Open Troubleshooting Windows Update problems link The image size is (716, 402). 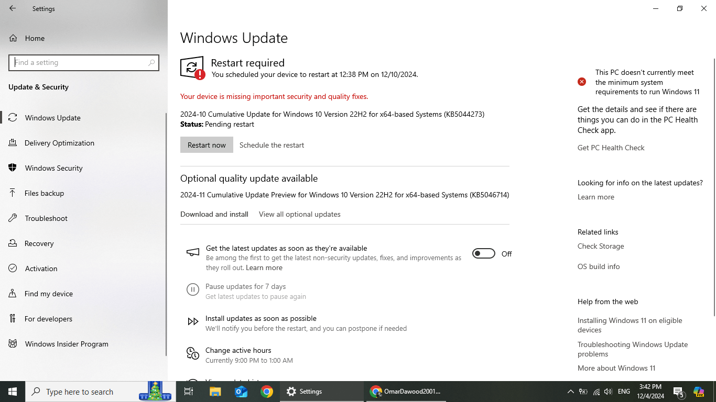(633, 349)
